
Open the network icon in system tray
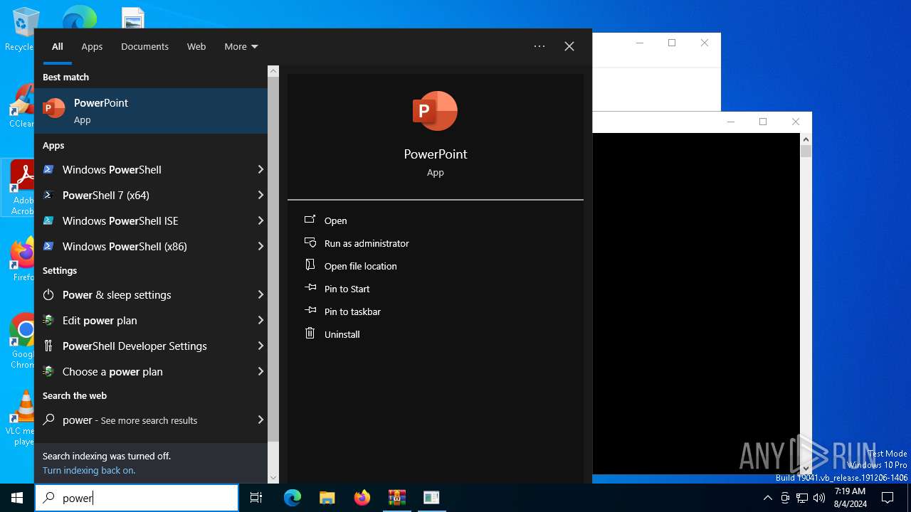802,498
